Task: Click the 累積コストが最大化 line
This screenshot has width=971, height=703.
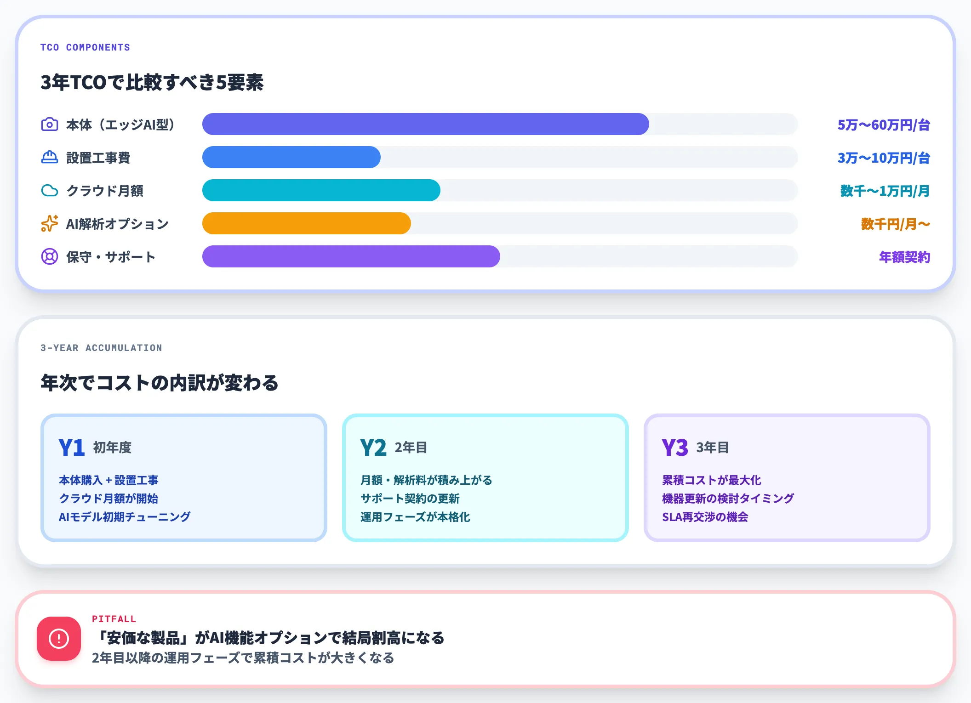Action: [712, 480]
